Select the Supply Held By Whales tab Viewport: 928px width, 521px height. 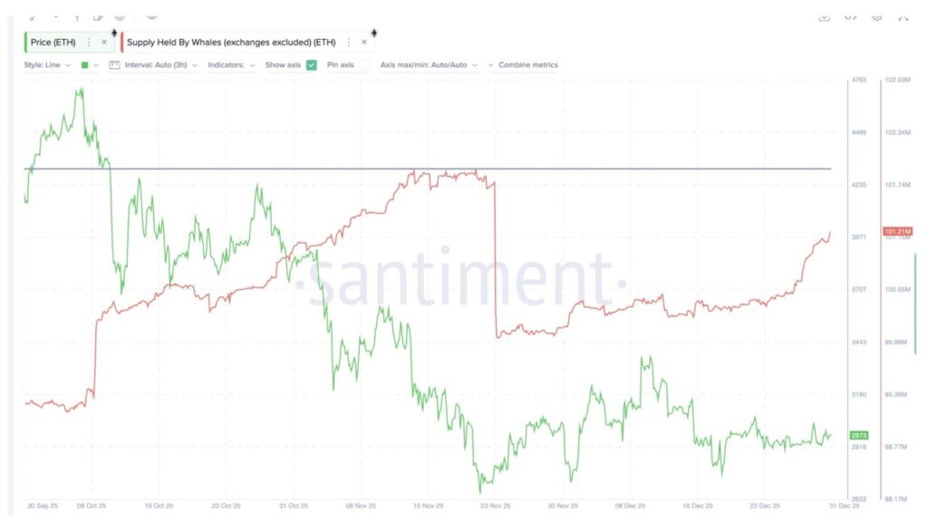pos(230,43)
